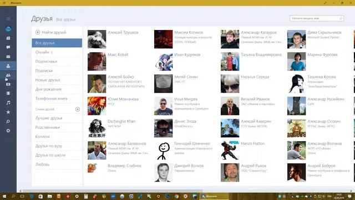Open the search magnifier icon in the sidebar
This screenshot has height=200, width=355.
8,121
